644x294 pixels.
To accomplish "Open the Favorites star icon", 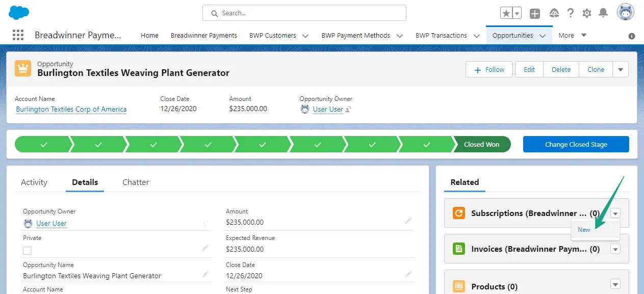I will (x=506, y=13).
